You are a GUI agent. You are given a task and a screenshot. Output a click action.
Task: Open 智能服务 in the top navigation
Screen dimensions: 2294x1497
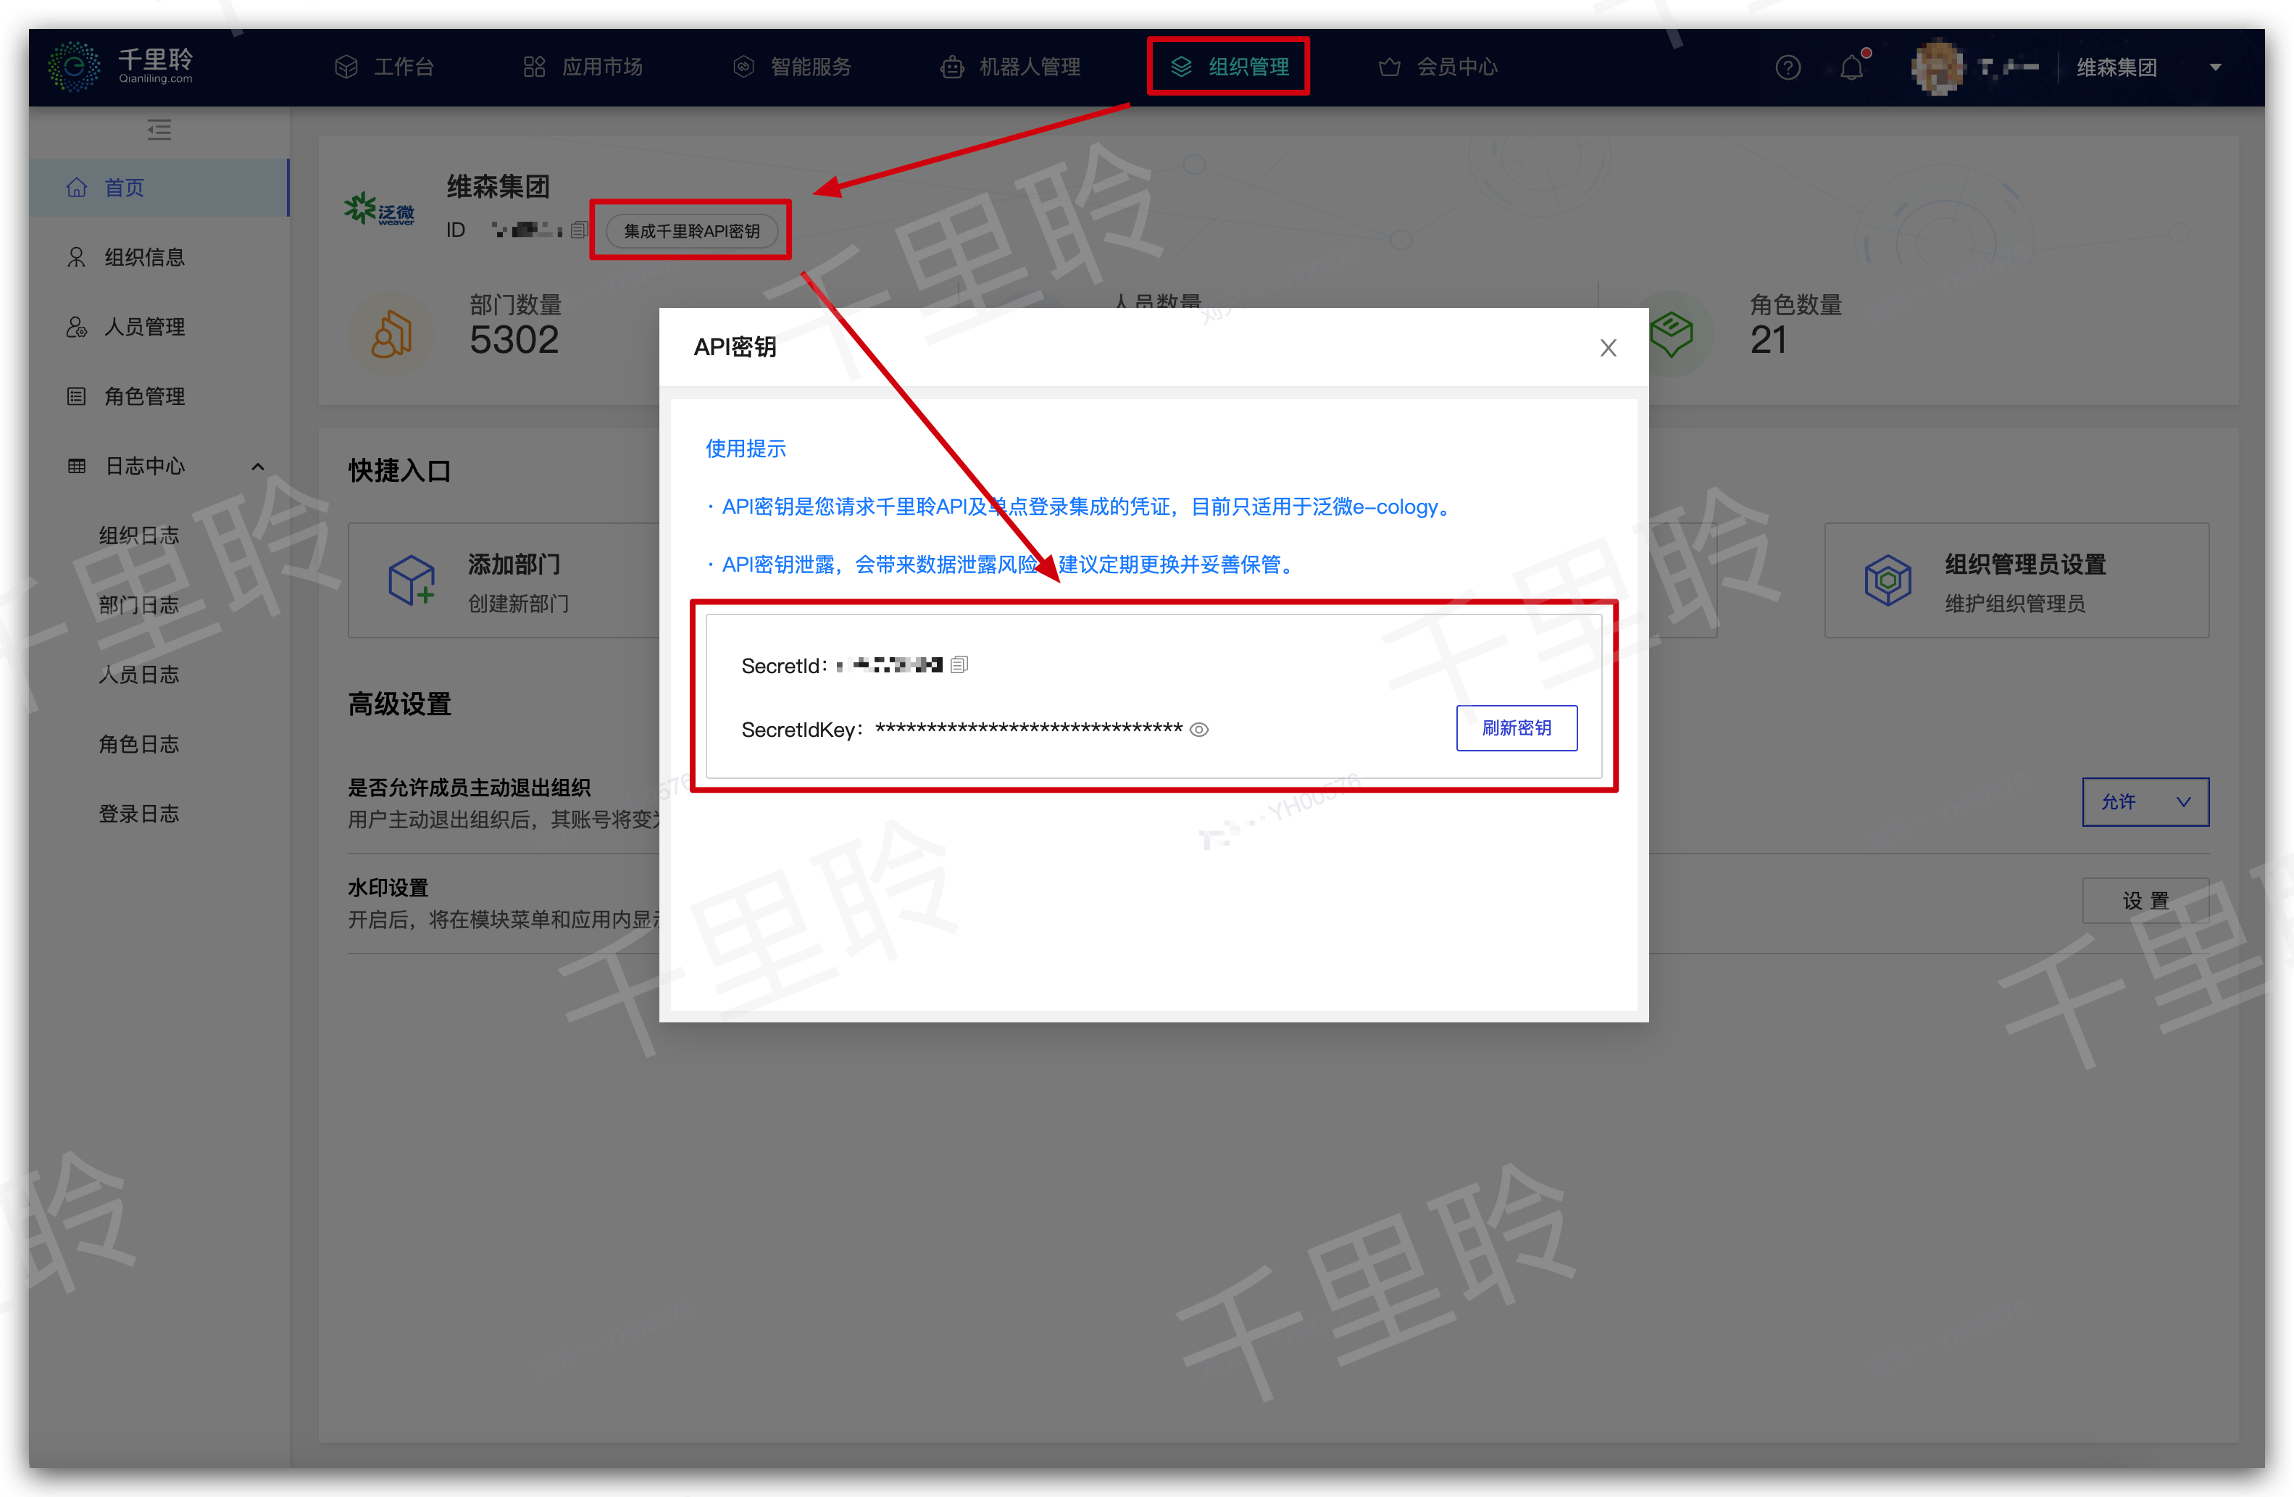[792, 67]
